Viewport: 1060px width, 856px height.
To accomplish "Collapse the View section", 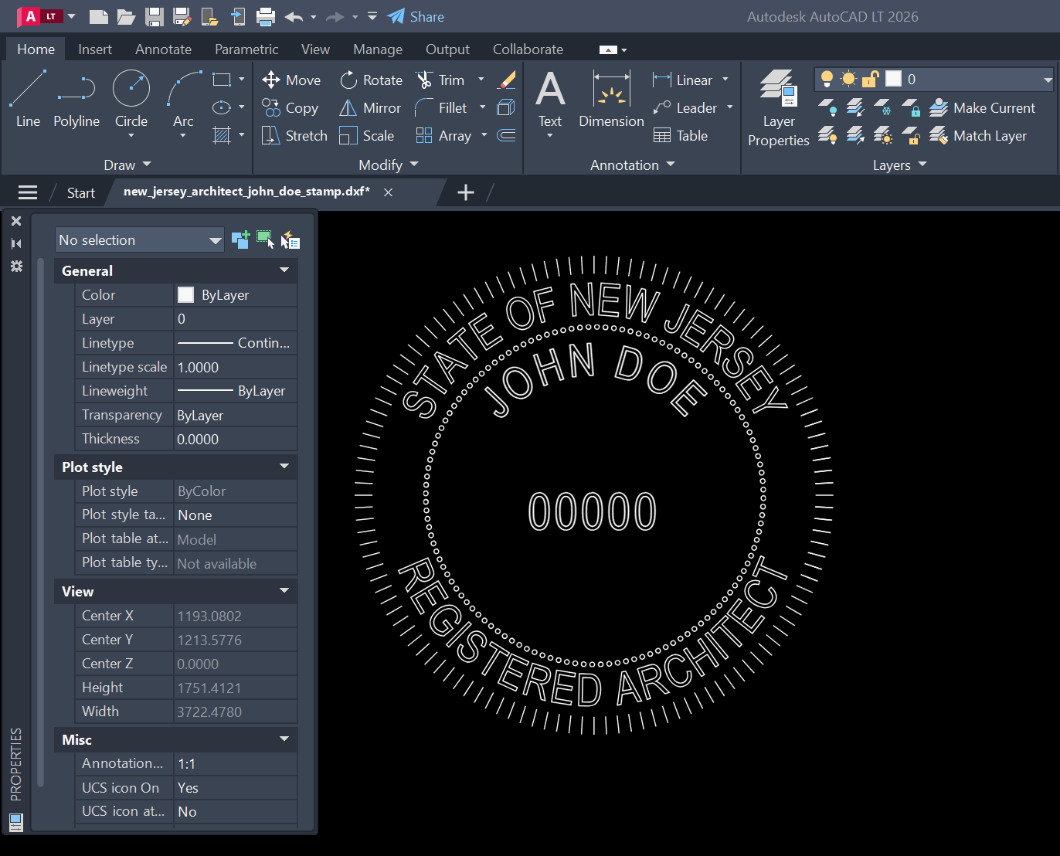I will pyautogui.click(x=284, y=590).
